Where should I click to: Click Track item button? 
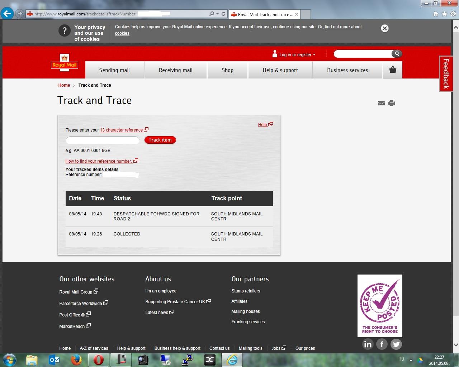(x=160, y=140)
